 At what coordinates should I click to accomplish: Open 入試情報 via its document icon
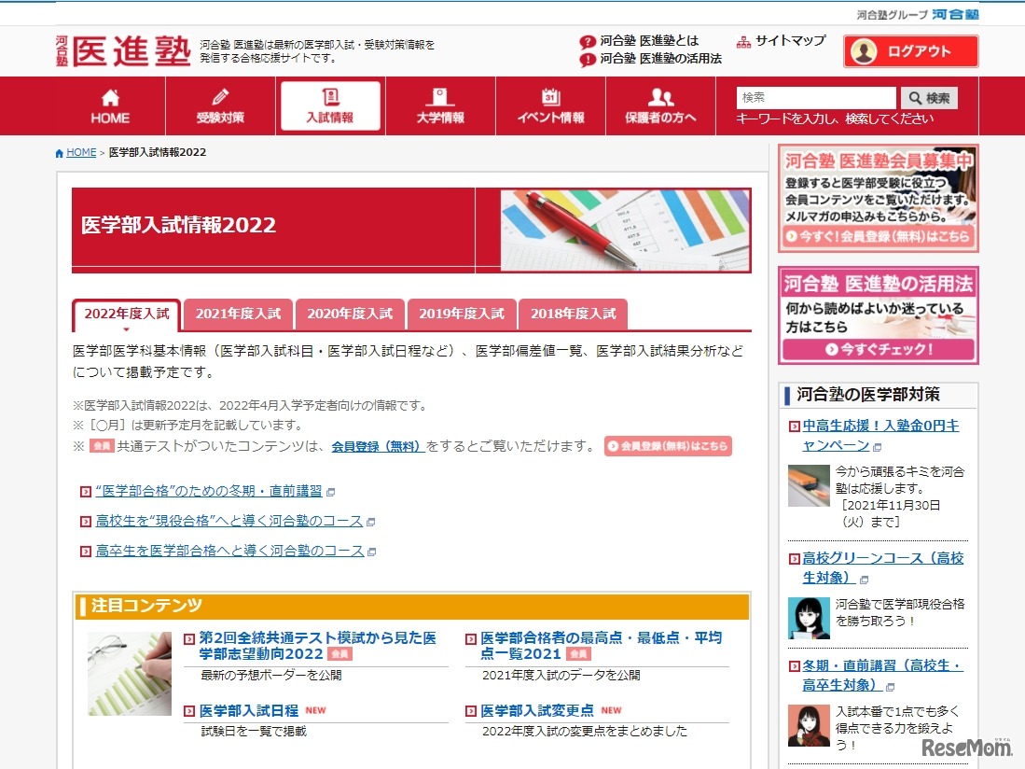(329, 96)
